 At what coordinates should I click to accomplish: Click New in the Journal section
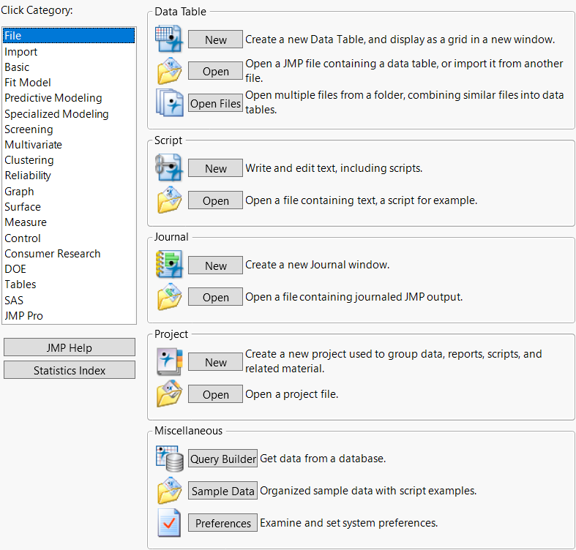click(x=216, y=265)
